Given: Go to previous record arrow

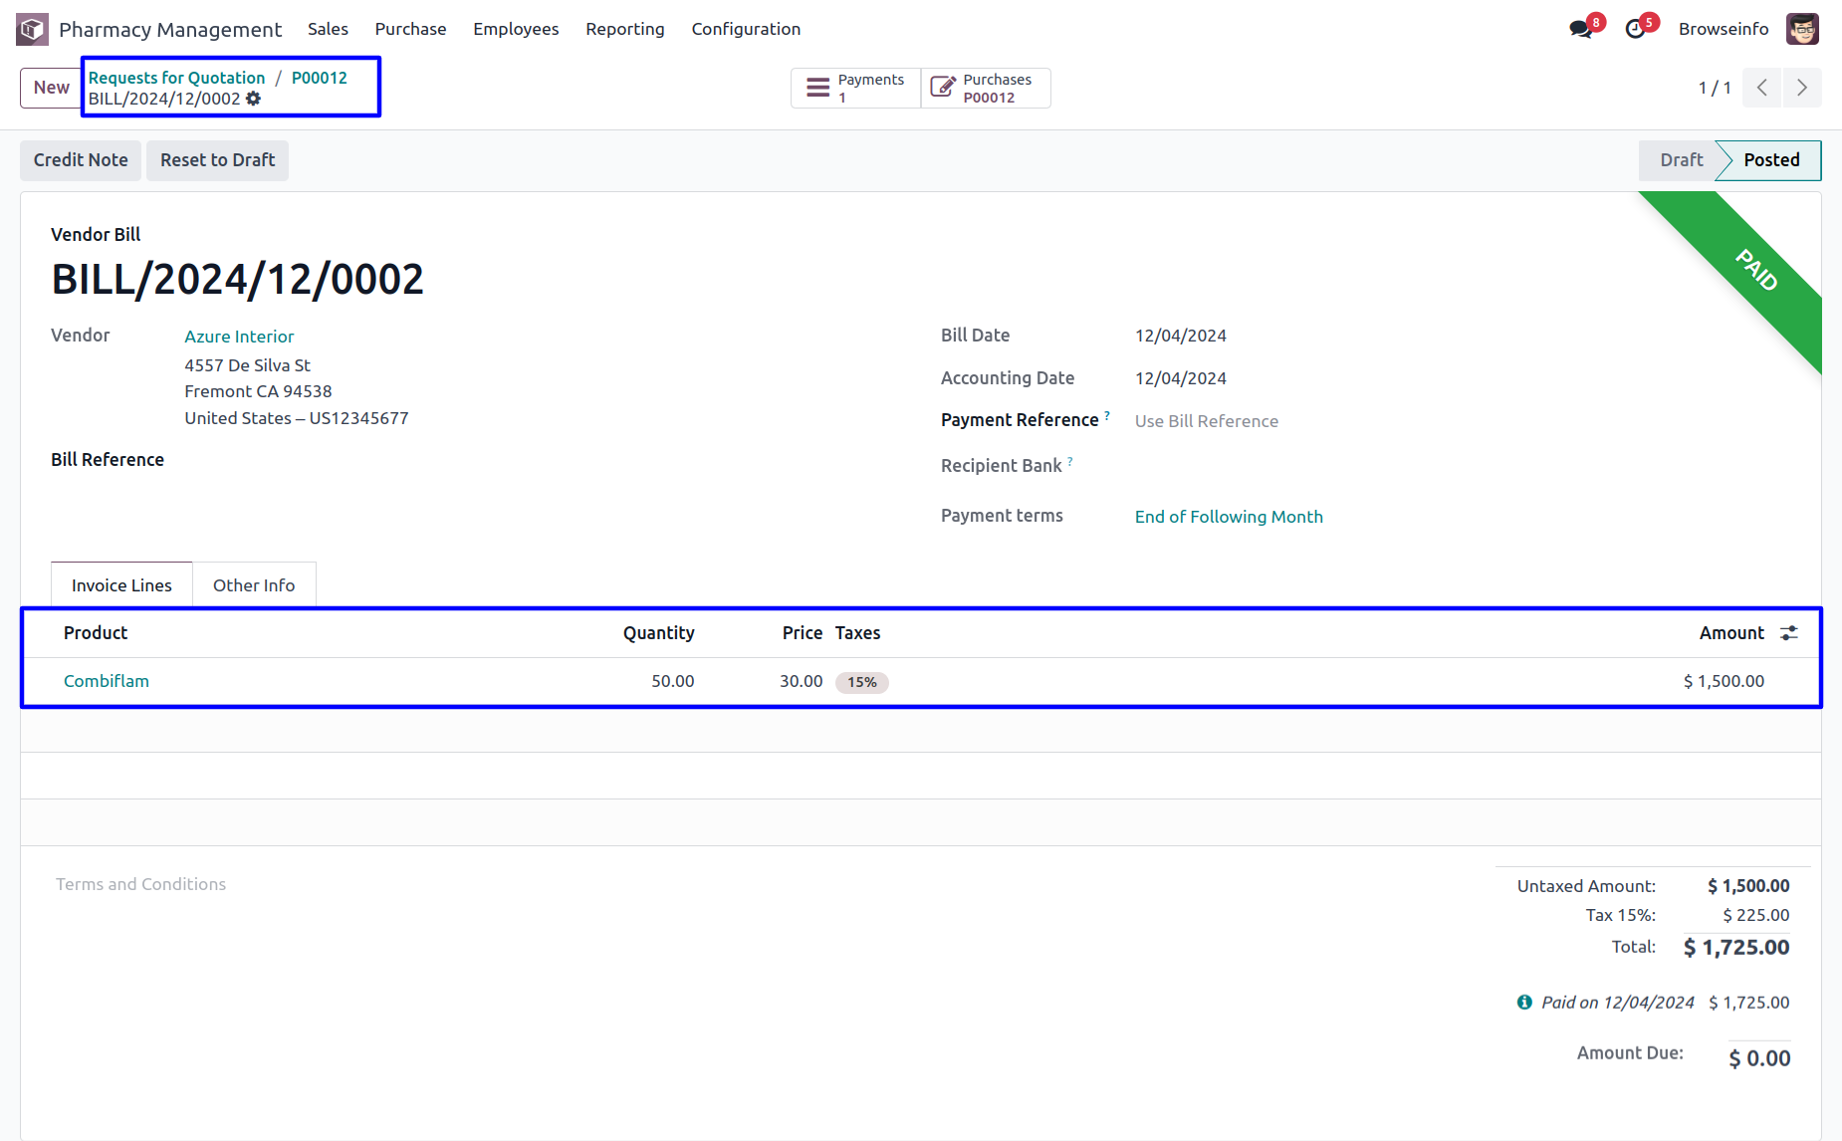Looking at the screenshot, I should 1762,88.
